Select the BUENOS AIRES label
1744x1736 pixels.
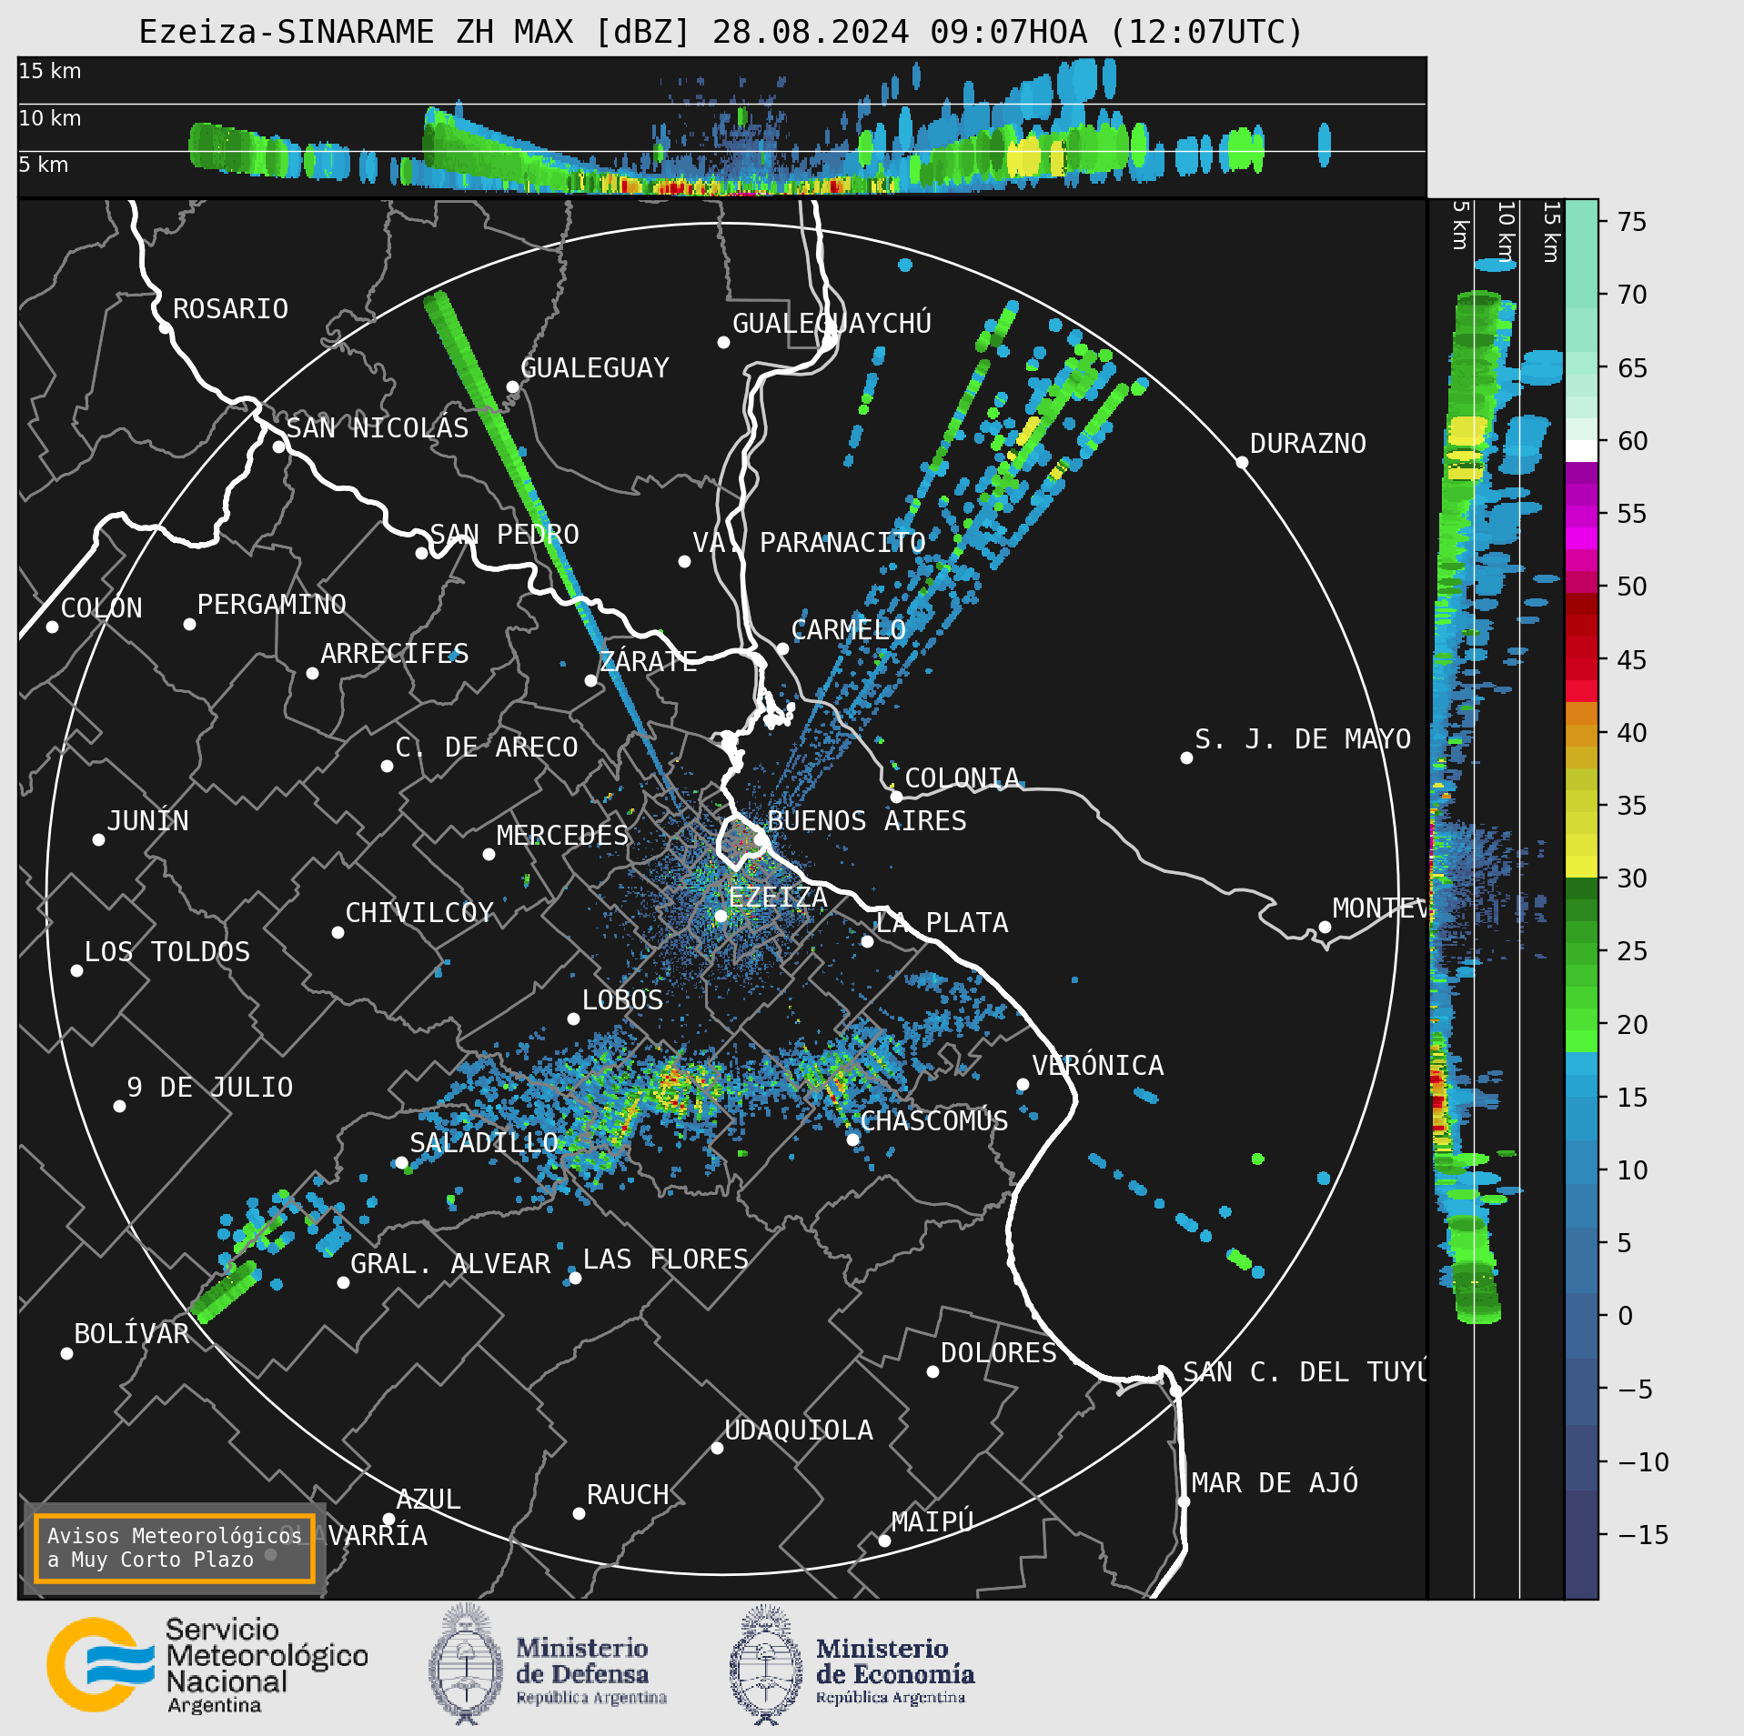pos(867,821)
